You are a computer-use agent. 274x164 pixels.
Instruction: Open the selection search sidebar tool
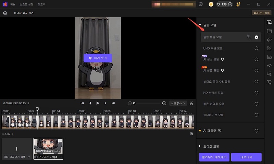269,74
